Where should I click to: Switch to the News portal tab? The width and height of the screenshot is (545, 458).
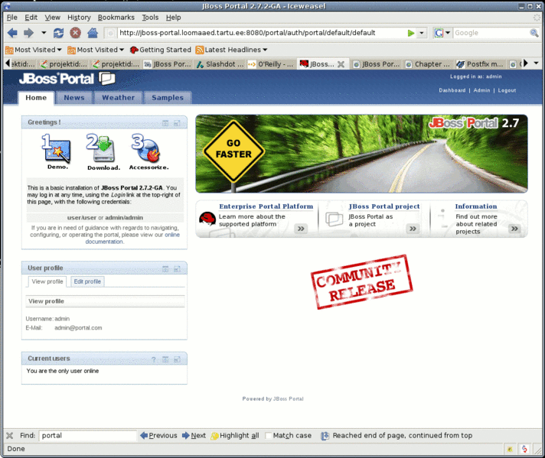[74, 98]
